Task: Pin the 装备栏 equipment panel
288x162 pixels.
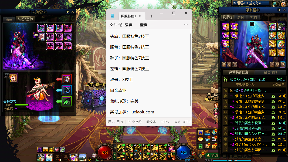Action: tap(279, 10)
